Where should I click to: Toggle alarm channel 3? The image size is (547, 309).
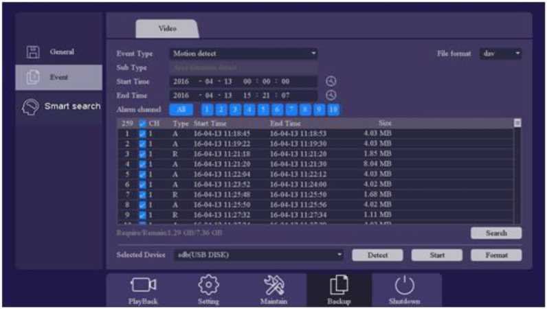pyautogui.click(x=235, y=109)
